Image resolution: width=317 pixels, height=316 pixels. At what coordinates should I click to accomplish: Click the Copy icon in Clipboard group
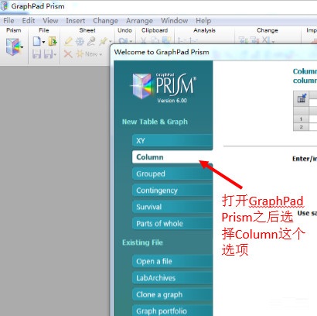click(155, 40)
